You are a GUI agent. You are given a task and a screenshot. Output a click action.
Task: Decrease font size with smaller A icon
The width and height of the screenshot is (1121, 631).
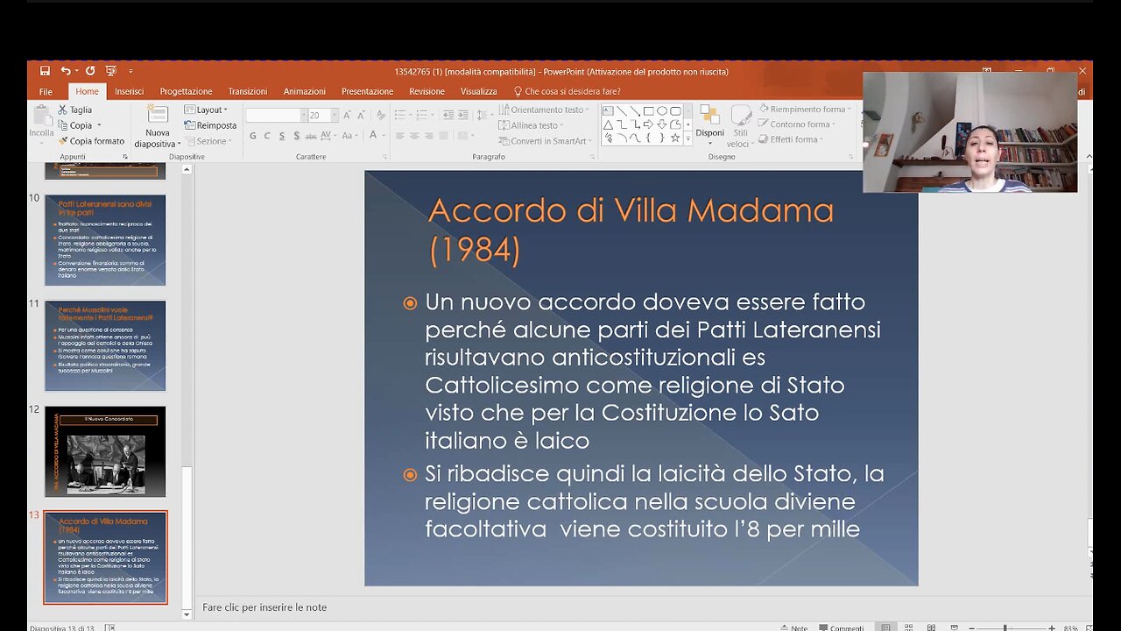361,115
